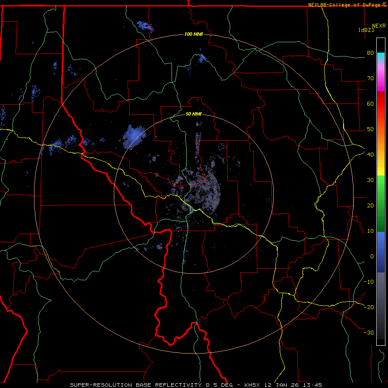Viewport: 388px width, 388px height.
Task: Click the green segment of the reflectivity colorbar
Action: click(381, 203)
